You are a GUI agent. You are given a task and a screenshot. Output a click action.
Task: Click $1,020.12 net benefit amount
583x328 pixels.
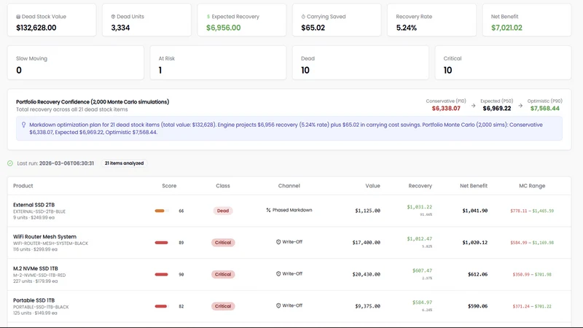(x=475, y=243)
